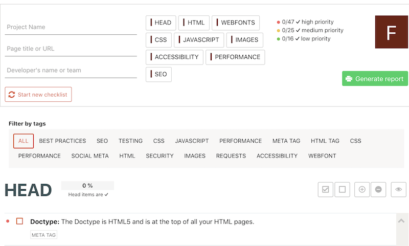409x246 pixels.
Task: Jump to PERFORMANCE section button
Action: point(235,57)
